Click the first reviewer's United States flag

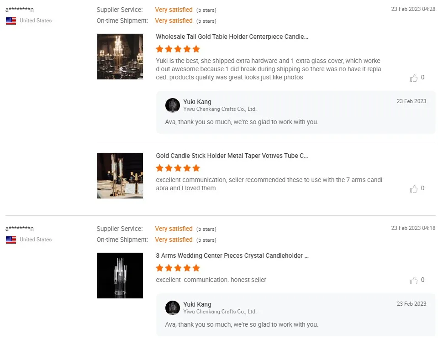click(11, 21)
